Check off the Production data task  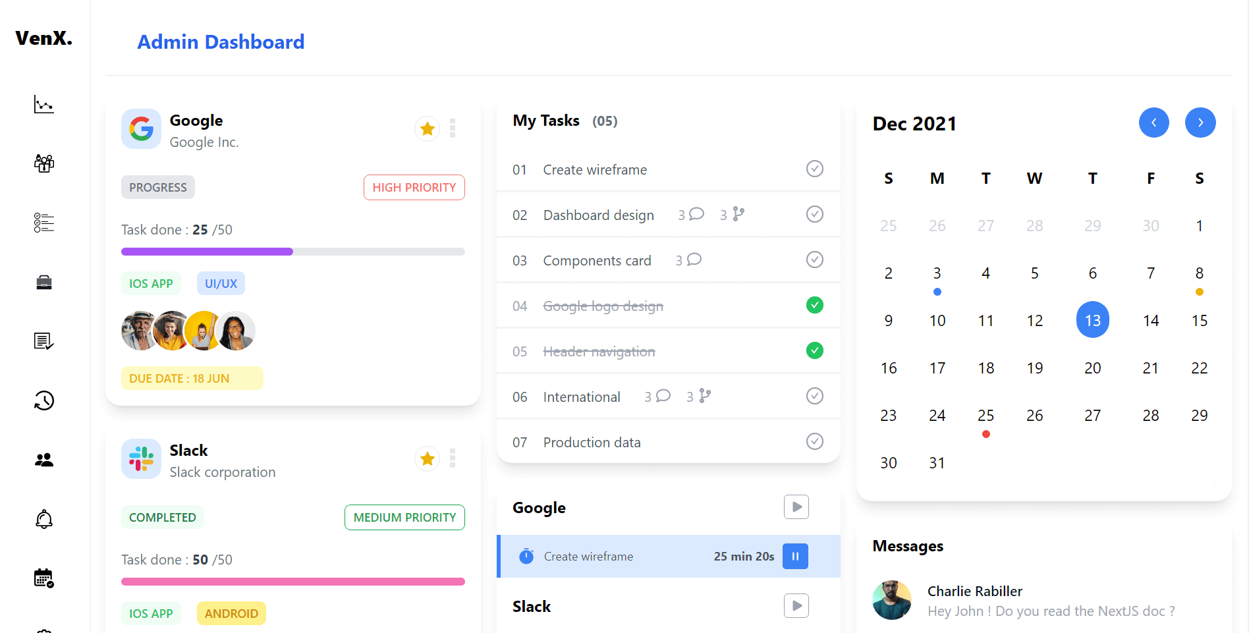coord(814,441)
